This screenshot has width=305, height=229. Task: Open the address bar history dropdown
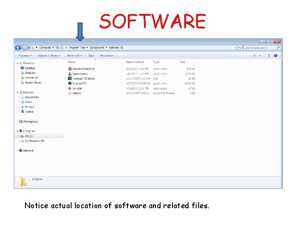(x=236, y=47)
